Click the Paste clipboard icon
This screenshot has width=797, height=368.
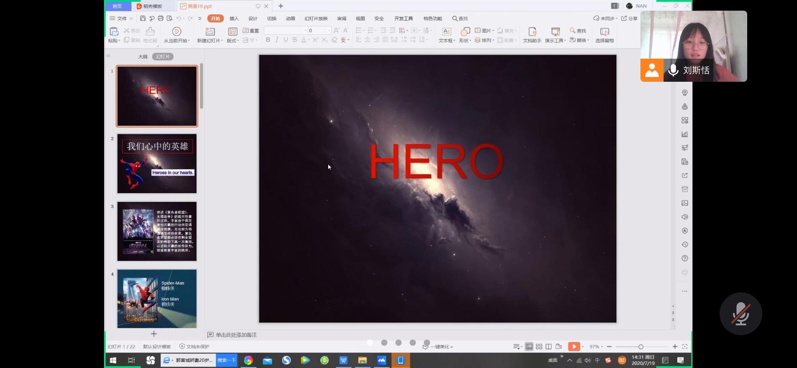[114, 31]
